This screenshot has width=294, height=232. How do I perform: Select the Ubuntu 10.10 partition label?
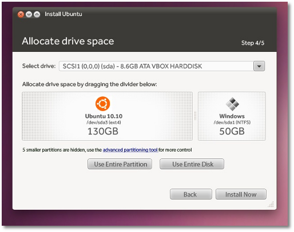[104, 116]
